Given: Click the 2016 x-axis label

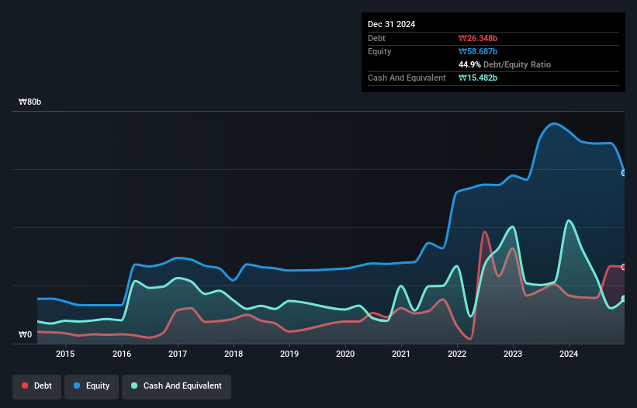Looking at the screenshot, I should point(122,354).
